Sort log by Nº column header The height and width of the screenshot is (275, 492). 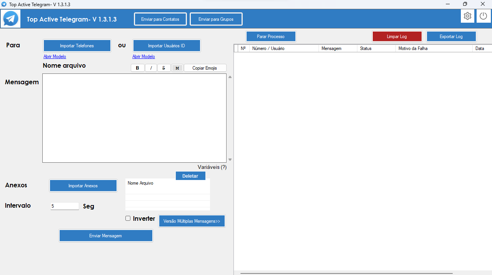[243, 48]
